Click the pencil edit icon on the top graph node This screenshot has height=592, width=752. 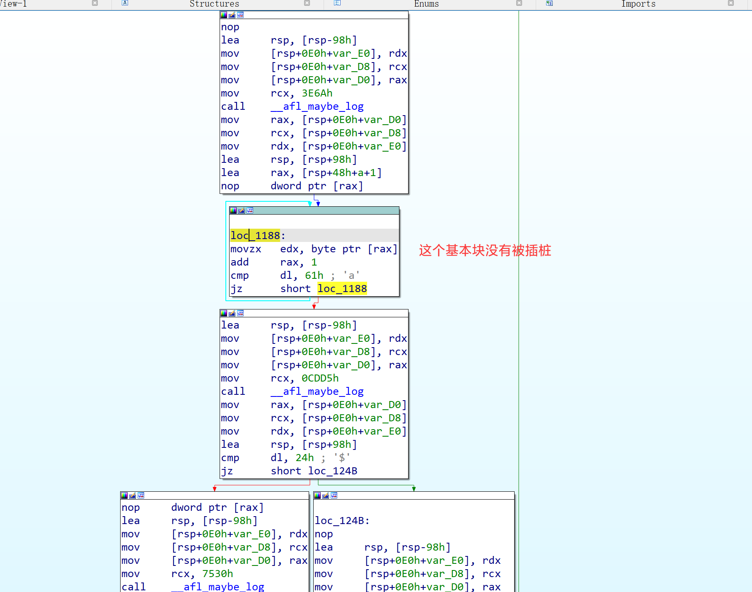point(232,15)
